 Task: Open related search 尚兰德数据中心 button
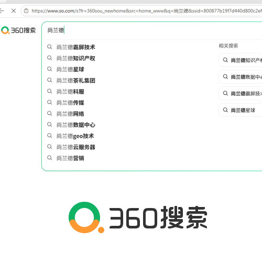pyautogui.click(x=241, y=77)
